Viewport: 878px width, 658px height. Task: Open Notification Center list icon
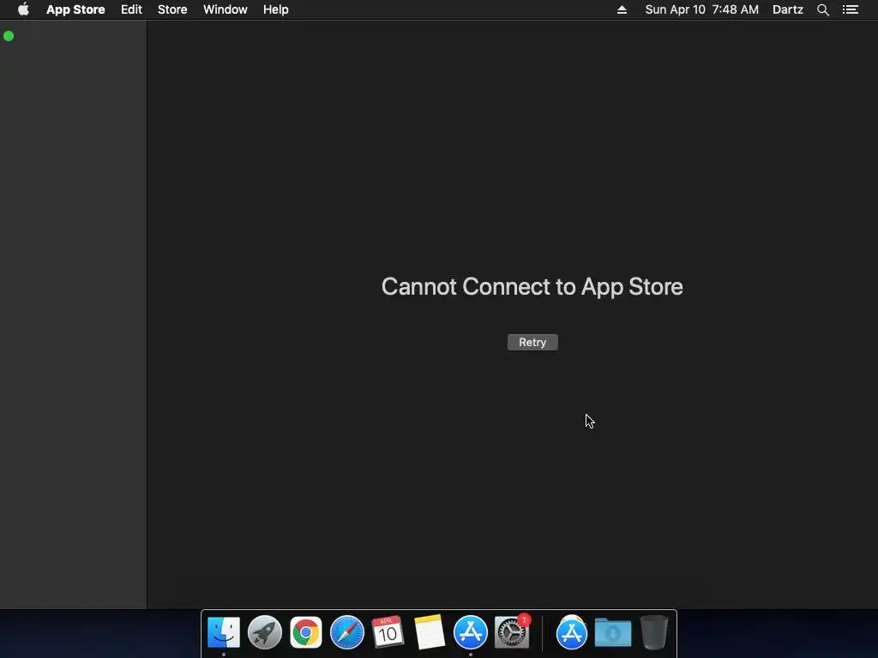point(851,9)
